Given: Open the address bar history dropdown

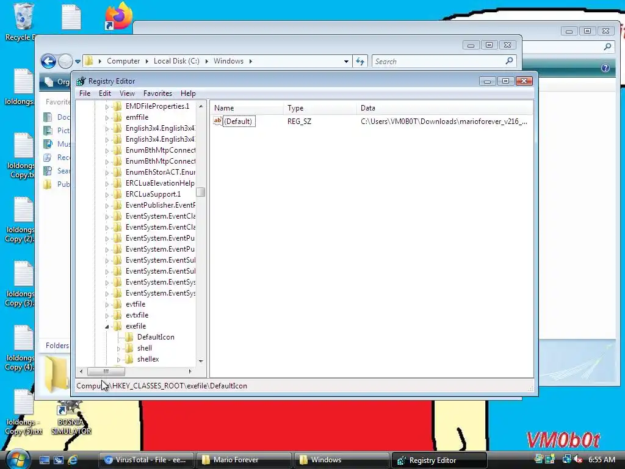Looking at the screenshot, I should [346, 62].
